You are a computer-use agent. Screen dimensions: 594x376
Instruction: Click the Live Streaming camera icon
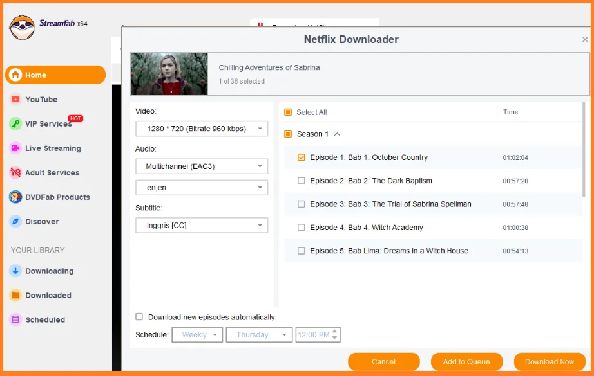pyautogui.click(x=15, y=148)
